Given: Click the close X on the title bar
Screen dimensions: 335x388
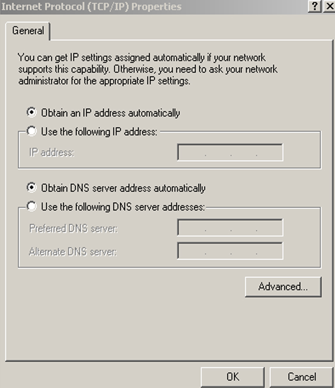Looking at the screenshot, I should pyautogui.click(x=329, y=7).
